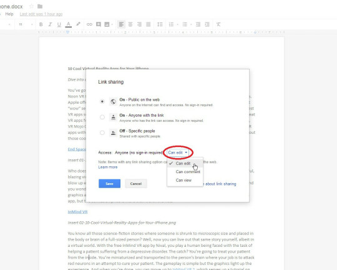Select 'Off - Specific people' radio button

102,133
